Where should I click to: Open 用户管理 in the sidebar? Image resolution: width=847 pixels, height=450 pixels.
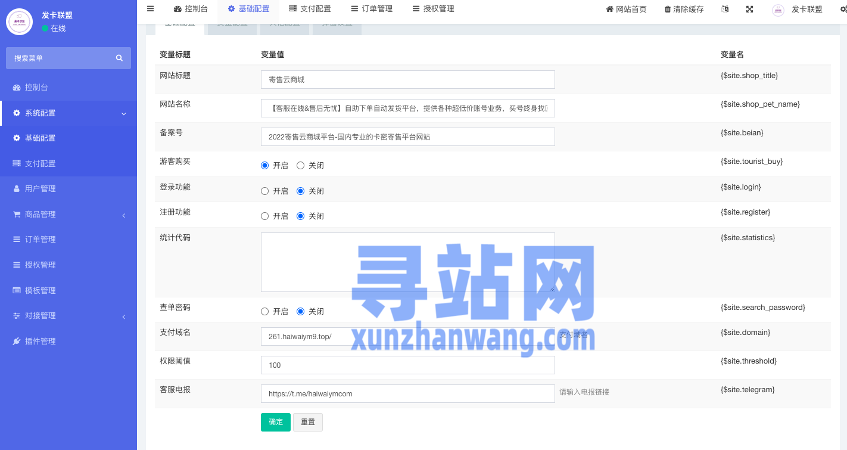click(x=68, y=189)
